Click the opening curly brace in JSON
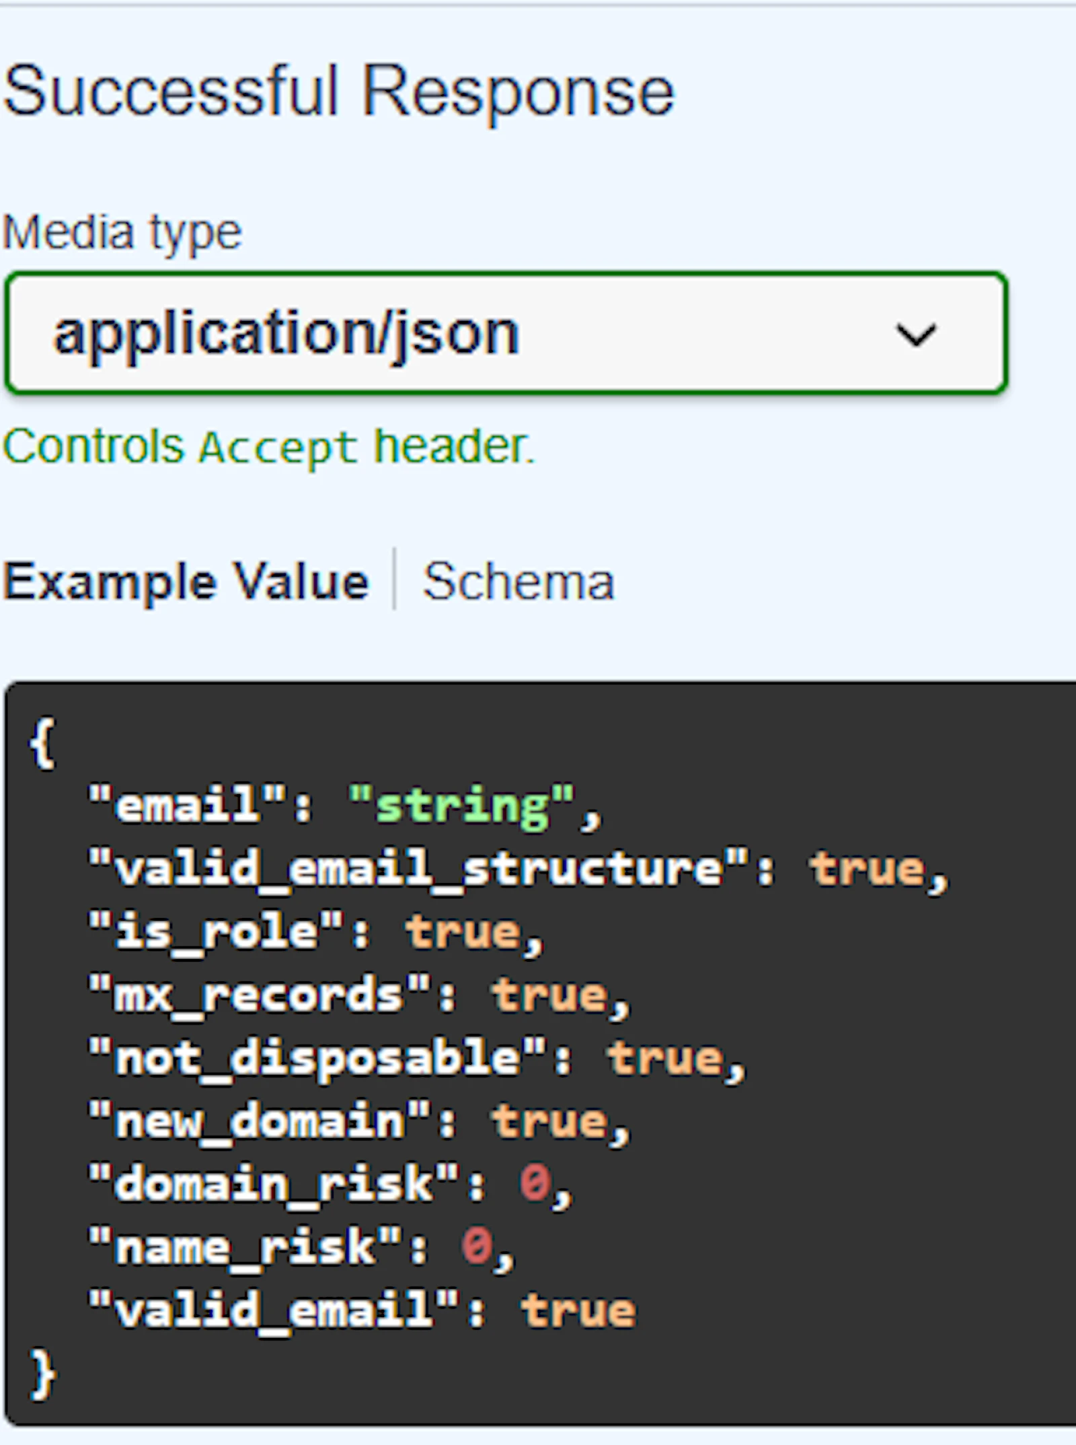The width and height of the screenshot is (1076, 1445). (42, 742)
